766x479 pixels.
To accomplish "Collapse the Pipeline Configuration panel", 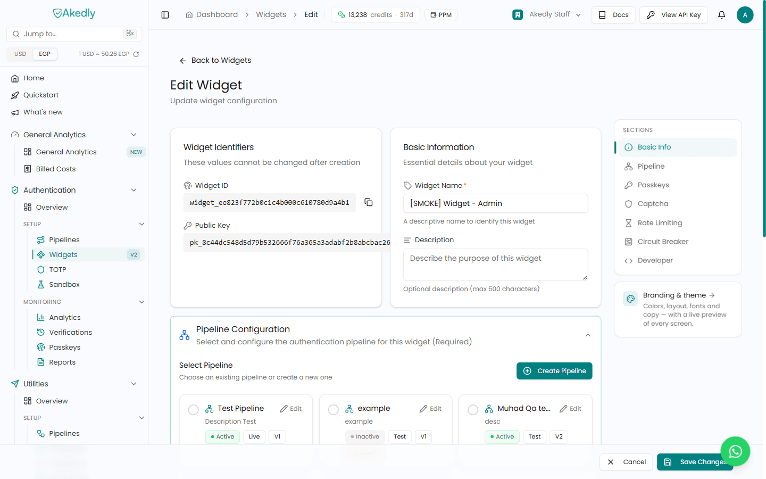I will (x=588, y=335).
